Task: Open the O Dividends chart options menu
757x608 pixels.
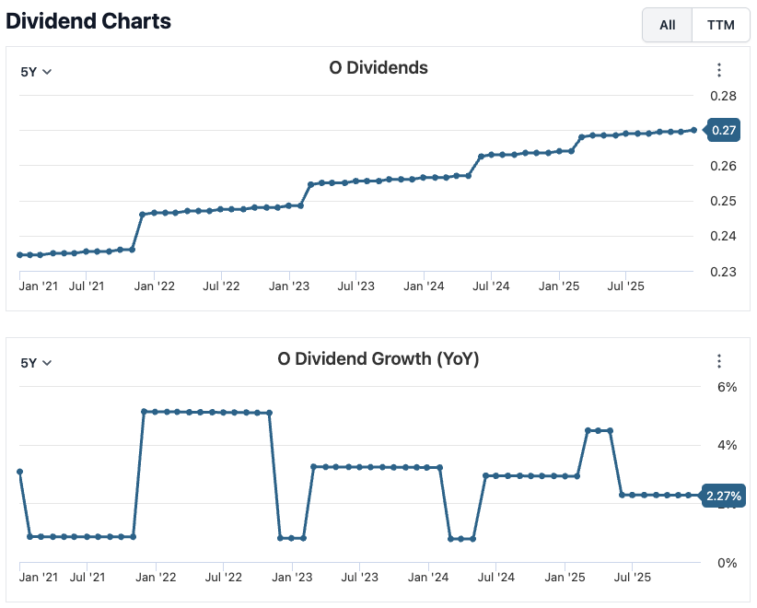Action: [719, 70]
